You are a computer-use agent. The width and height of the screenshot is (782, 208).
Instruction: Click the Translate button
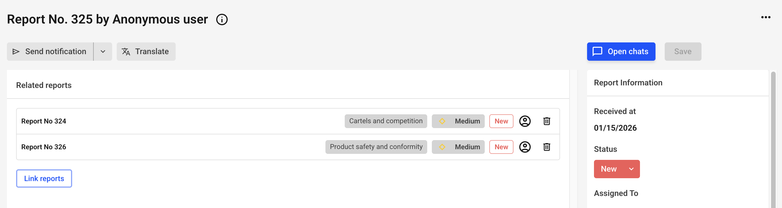(146, 52)
